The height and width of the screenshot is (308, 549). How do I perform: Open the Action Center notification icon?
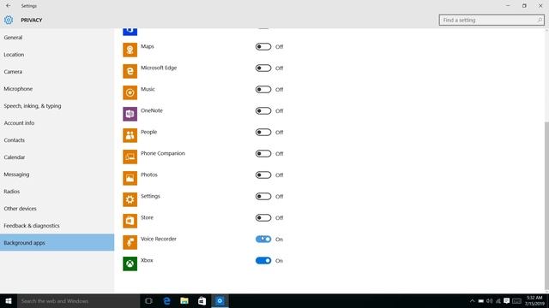pos(506,301)
